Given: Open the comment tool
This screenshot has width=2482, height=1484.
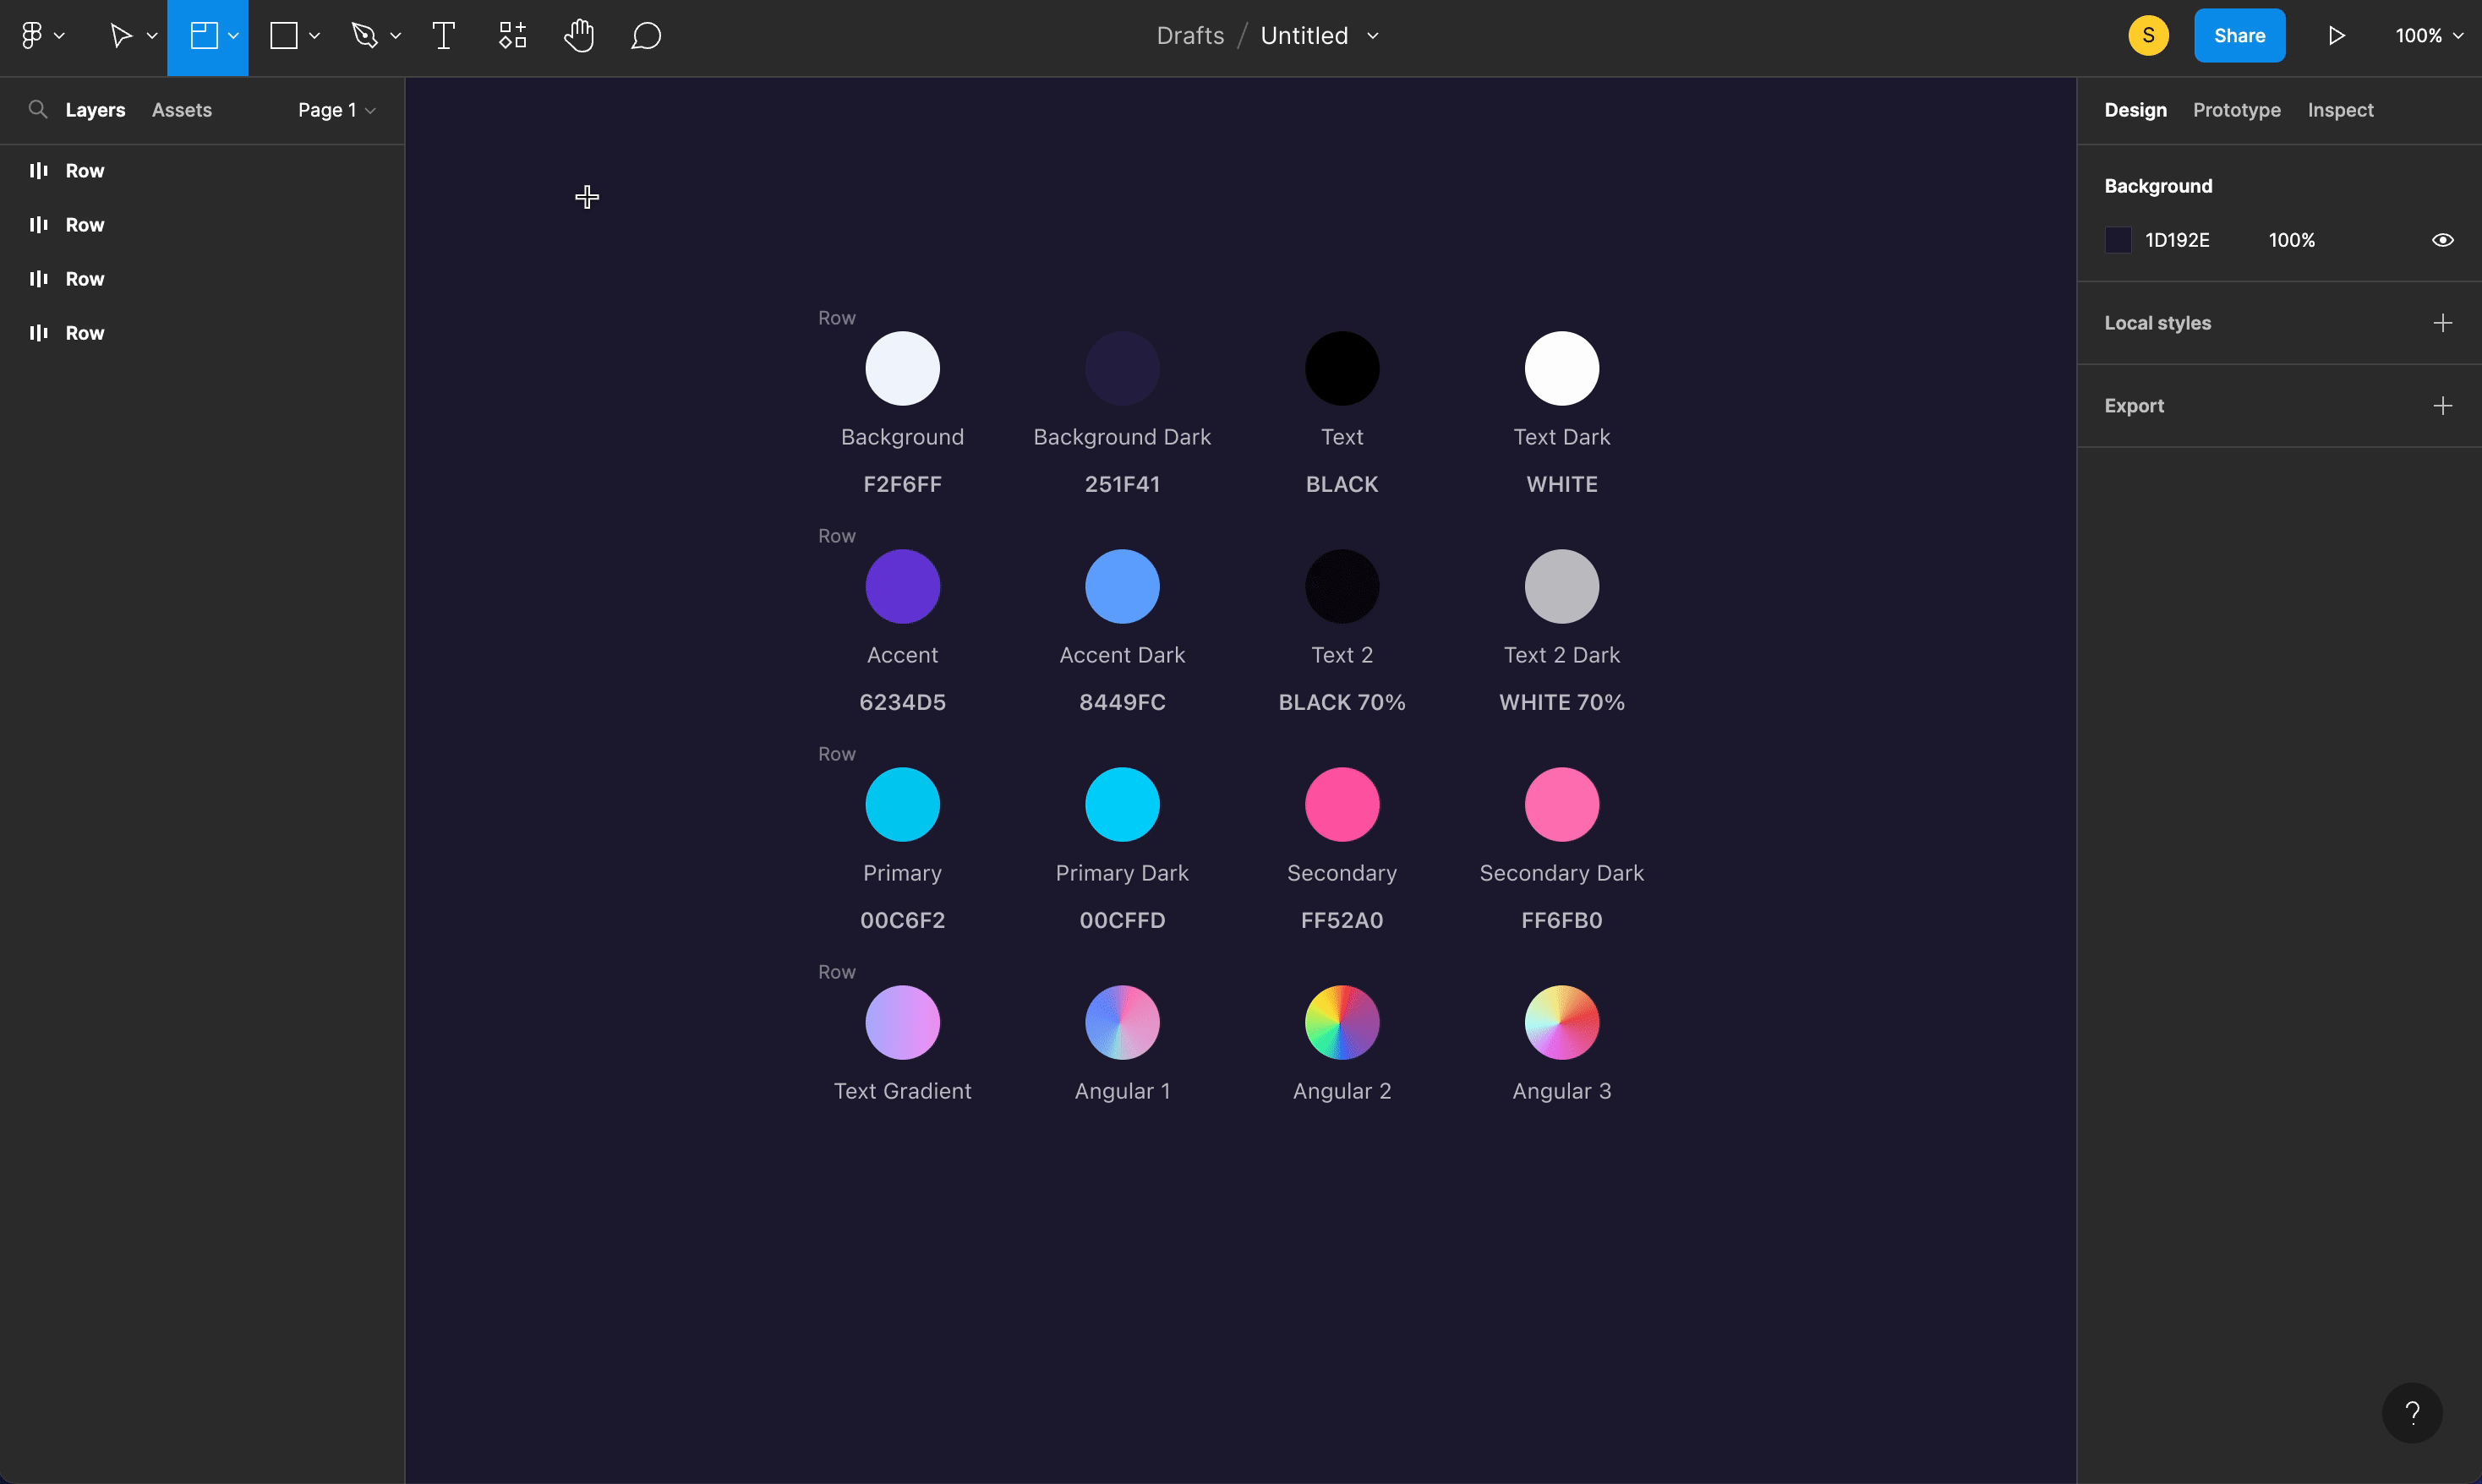Looking at the screenshot, I should pyautogui.click(x=645, y=35).
